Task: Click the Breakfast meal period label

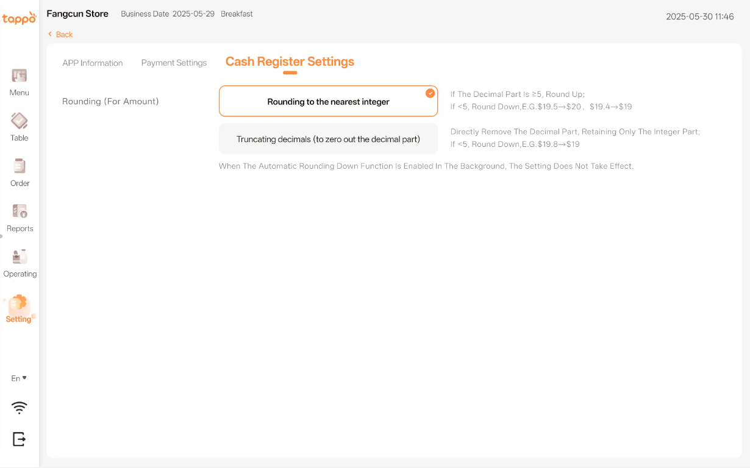Action: point(237,13)
